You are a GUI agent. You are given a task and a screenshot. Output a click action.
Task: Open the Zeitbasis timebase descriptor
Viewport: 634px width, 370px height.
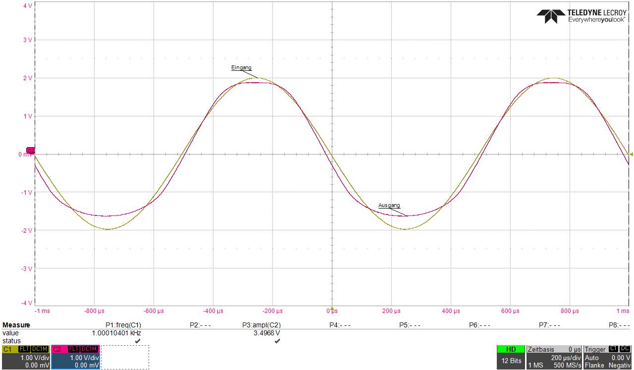[x=554, y=357]
